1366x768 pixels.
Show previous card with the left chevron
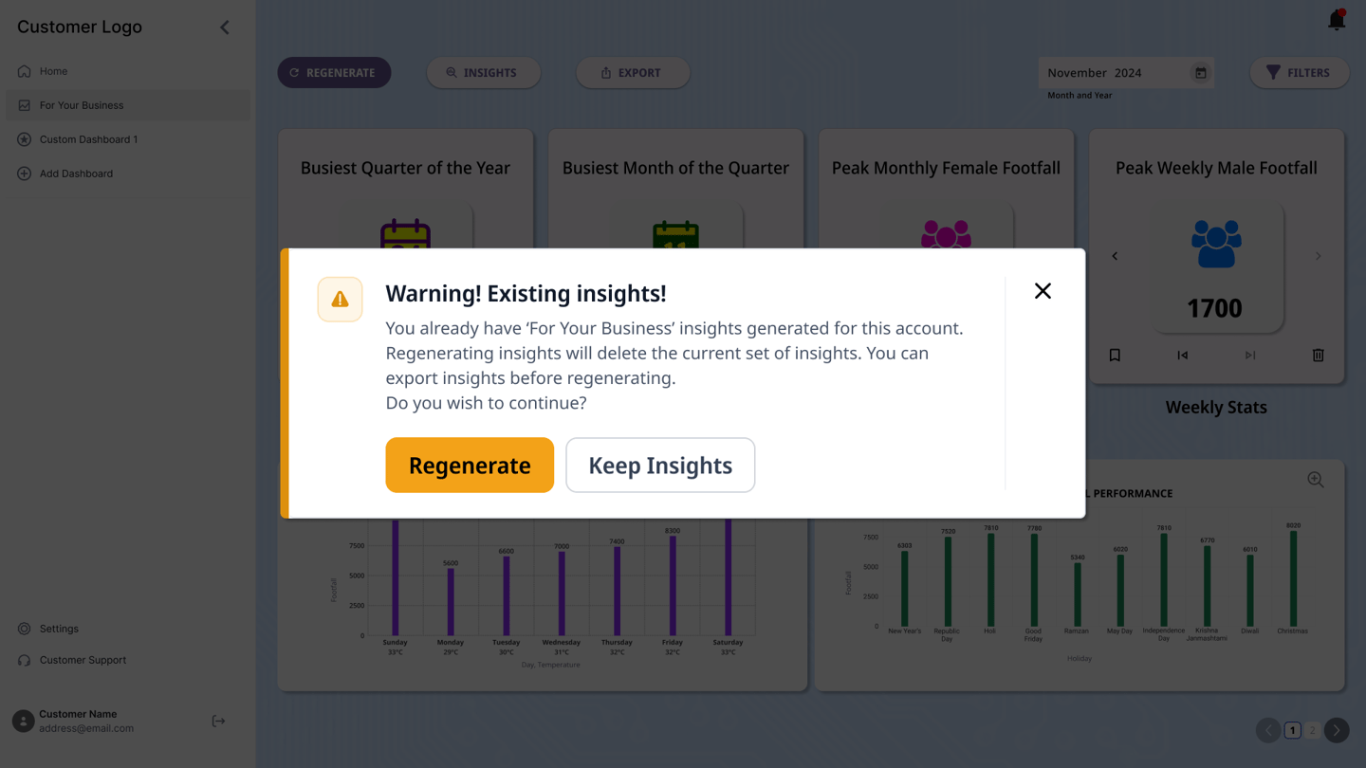pos(1115,256)
